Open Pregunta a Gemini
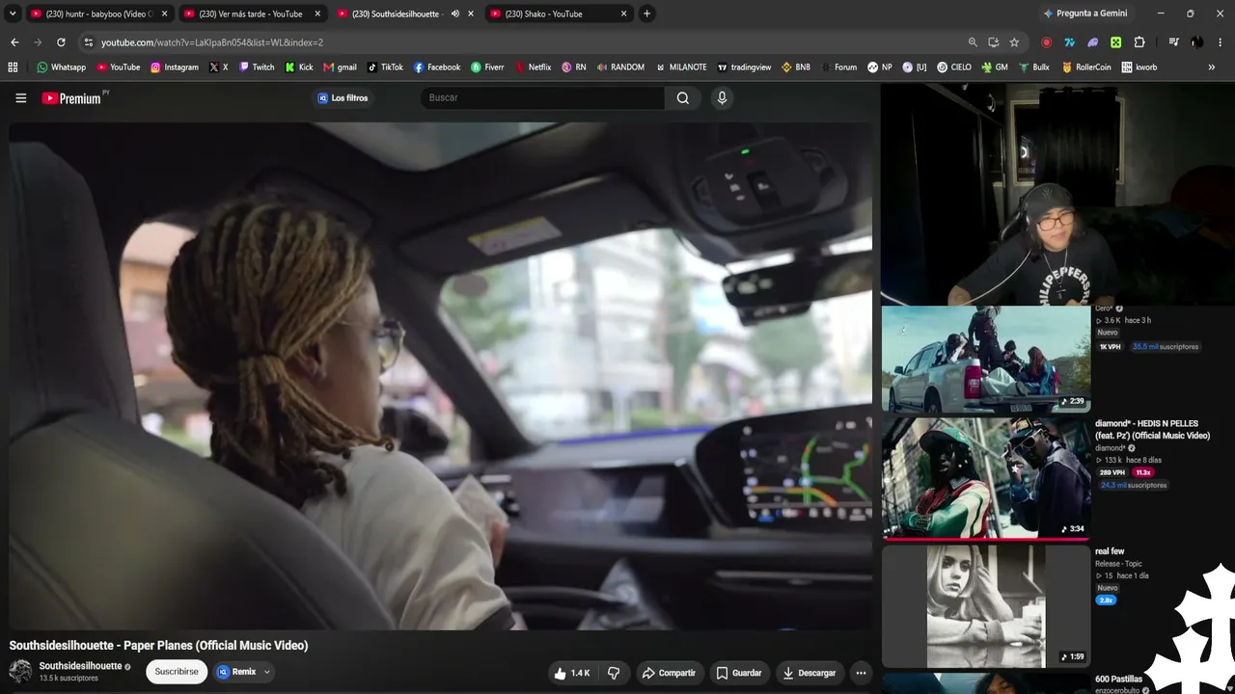This screenshot has width=1235, height=694. point(1084,13)
